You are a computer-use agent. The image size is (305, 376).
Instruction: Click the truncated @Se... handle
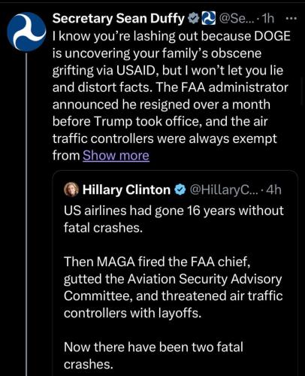[236, 19]
